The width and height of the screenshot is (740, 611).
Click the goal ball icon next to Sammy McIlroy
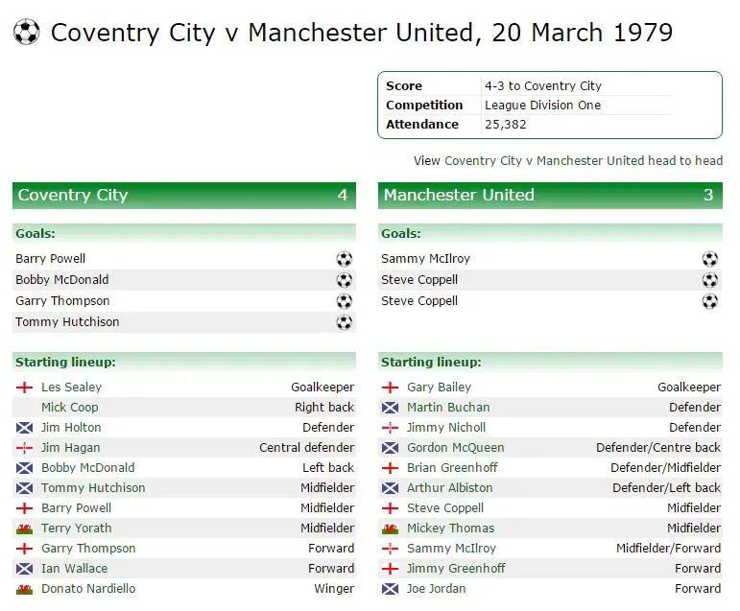710,259
